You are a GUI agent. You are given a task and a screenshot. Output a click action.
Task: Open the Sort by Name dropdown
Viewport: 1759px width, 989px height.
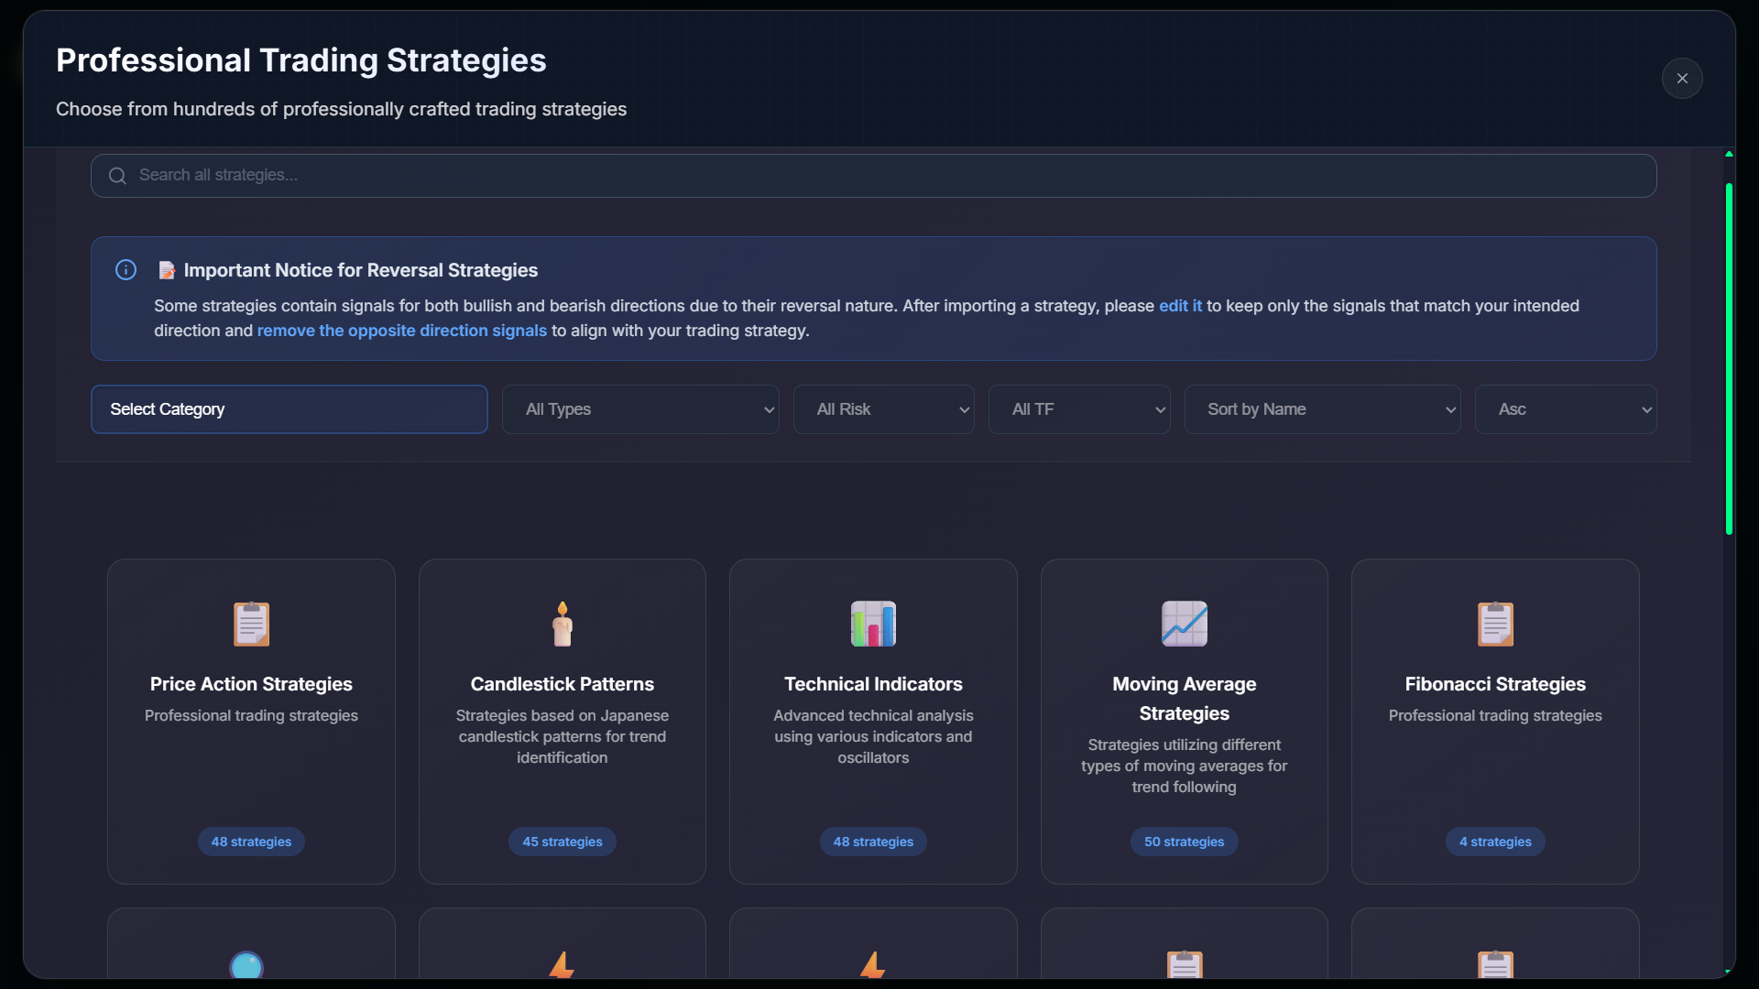pyautogui.click(x=1322, y=409)
